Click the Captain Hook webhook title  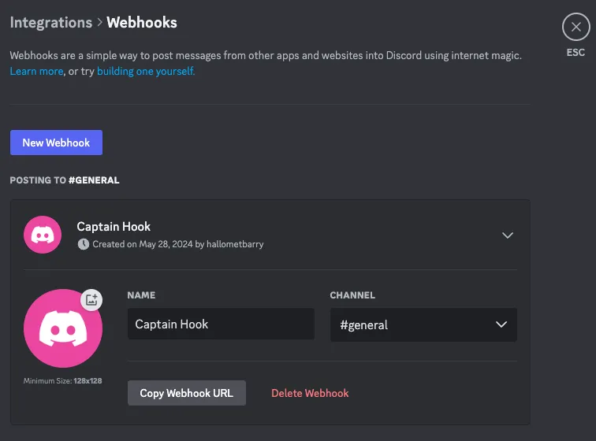tap(114, 227)
